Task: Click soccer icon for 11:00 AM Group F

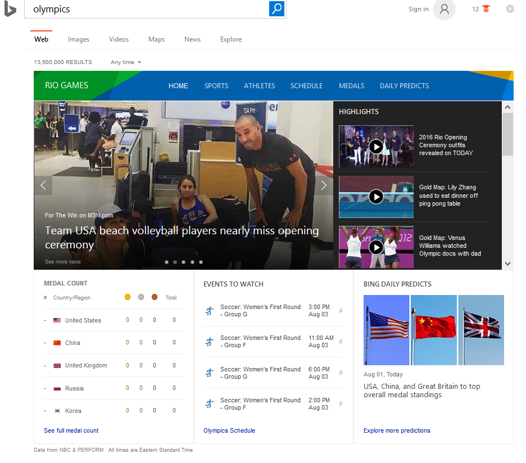Action: (209, 342)
